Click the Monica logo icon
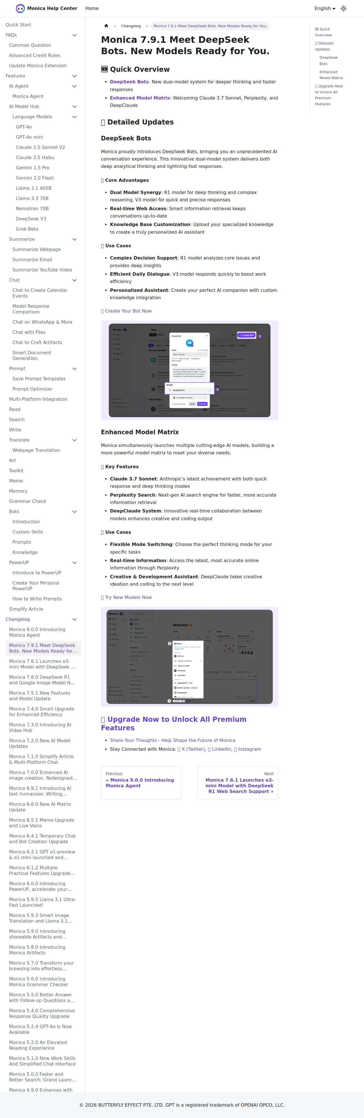This screenshot has height=1118, width=364. pos(20,8)
